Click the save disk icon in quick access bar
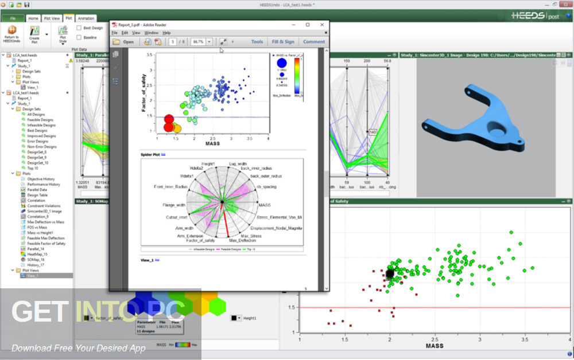This screenshot has height=360, width=574. 27,5
